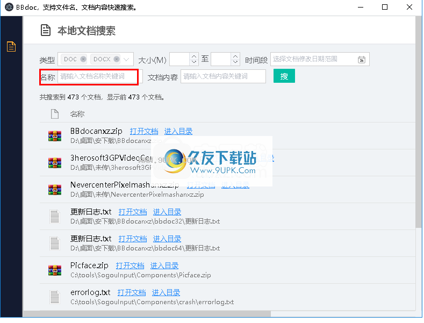Enter directory of errorlog.txt
This screenshot has width=424, height=323.
click(x=166, y=292)
